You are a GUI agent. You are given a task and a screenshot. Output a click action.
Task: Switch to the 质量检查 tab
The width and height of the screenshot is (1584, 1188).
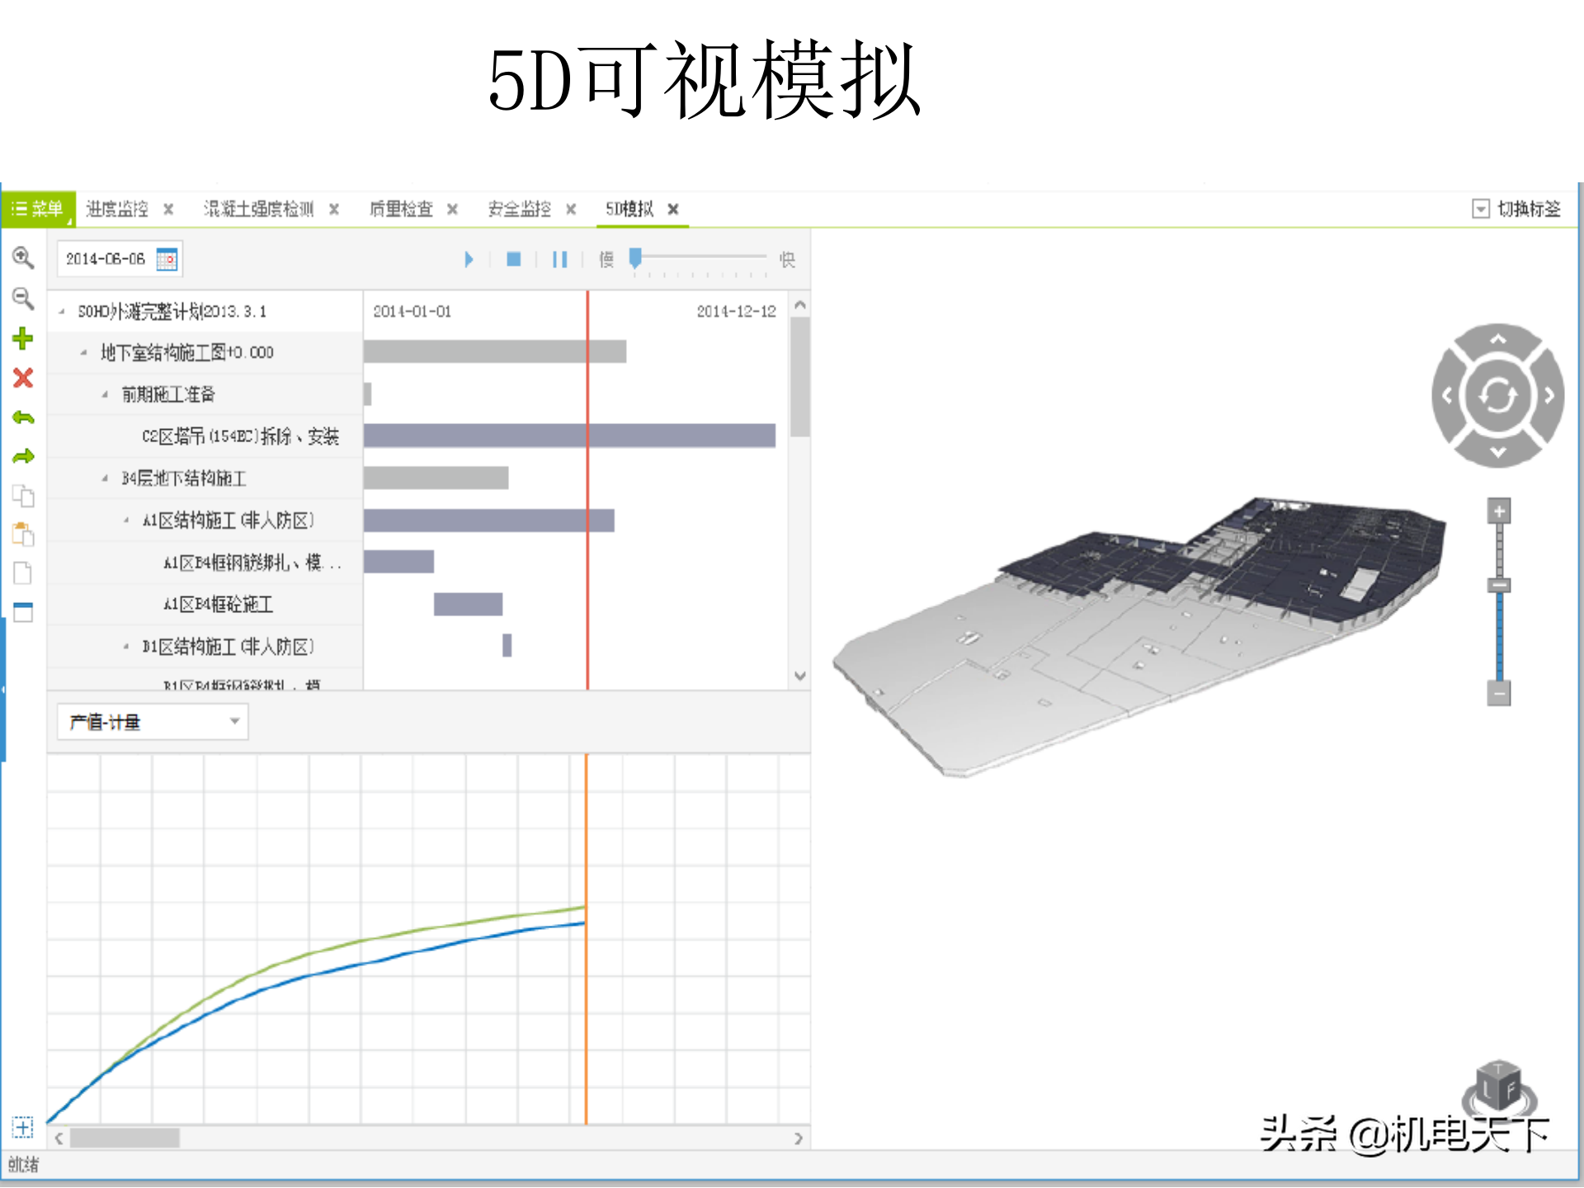pyautogui.click(x=401, y=209)
